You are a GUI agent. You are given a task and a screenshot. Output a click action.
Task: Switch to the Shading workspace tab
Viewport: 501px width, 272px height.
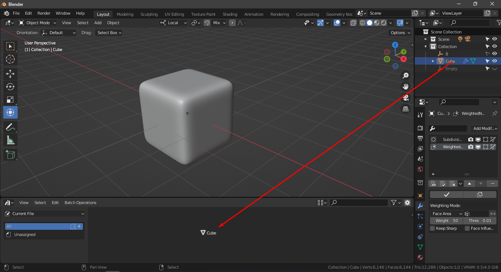tap(230, 14)
